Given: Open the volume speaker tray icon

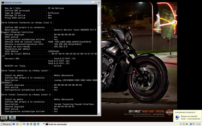Looking at the screenshot, I should tap(194, 124).
